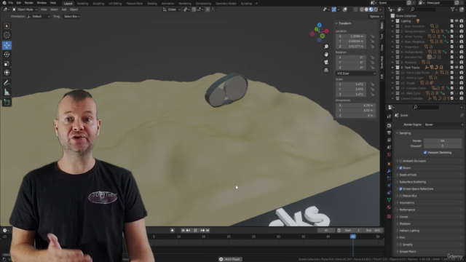Open the Tool properties tab icon
Screen dimensions: 466x262
click(x=389, y=116)
